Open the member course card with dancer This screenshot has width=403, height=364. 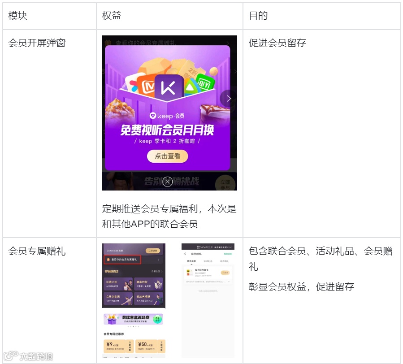(x=118, y=299)
